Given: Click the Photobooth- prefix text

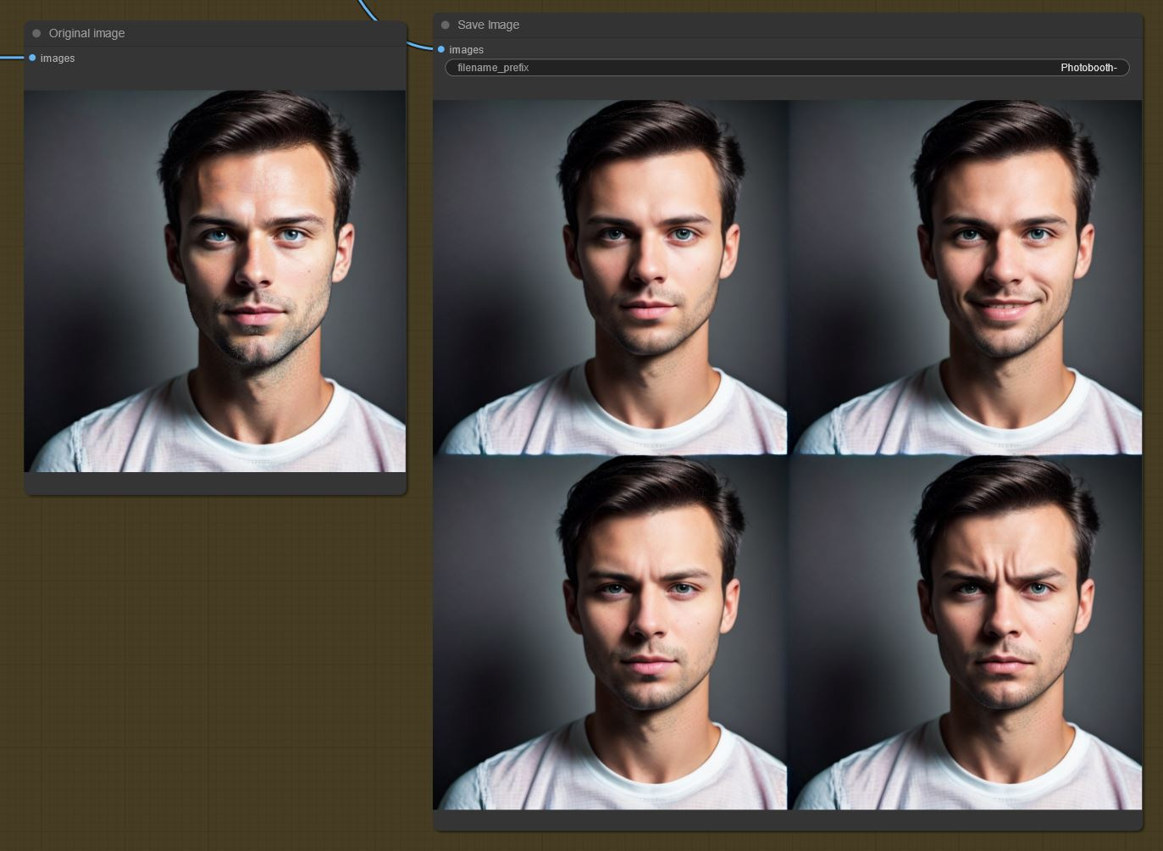Looking at the screenshot, I should point(1088,67).
